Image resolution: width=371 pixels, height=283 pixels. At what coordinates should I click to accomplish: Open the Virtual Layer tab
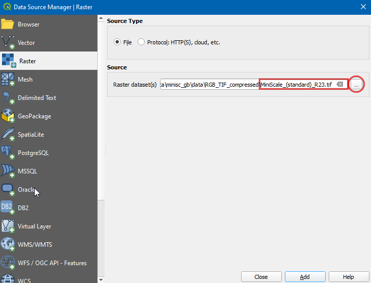point(34,226)
